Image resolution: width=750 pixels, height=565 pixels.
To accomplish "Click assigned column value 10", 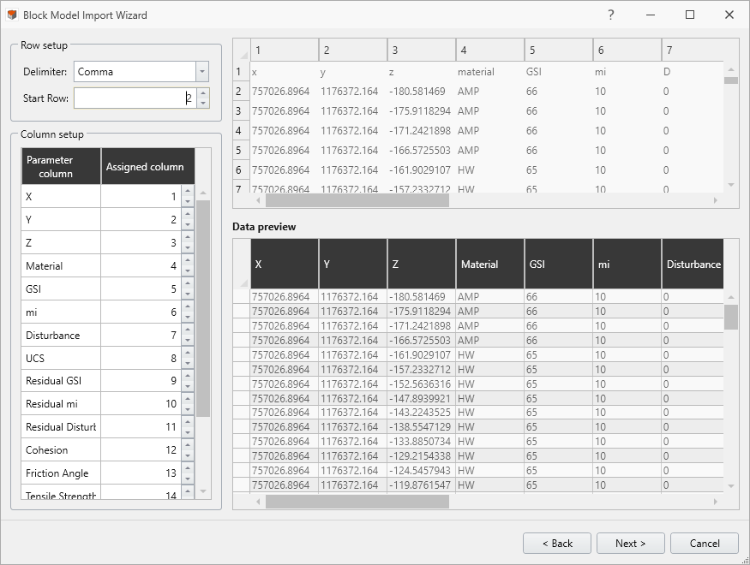I will (x=141, y=404).
